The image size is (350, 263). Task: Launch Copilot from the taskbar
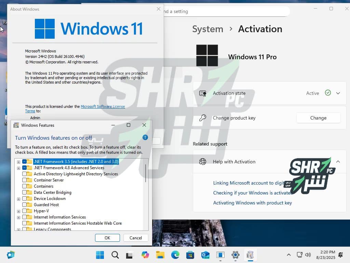pos(145,255)
